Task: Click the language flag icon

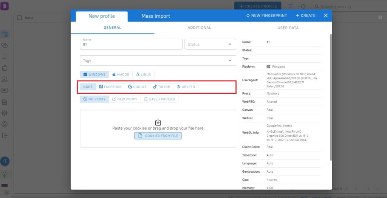Action: coord(5,186)
